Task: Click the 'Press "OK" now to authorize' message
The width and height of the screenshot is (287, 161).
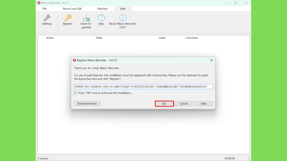Action: coord(106,93)
